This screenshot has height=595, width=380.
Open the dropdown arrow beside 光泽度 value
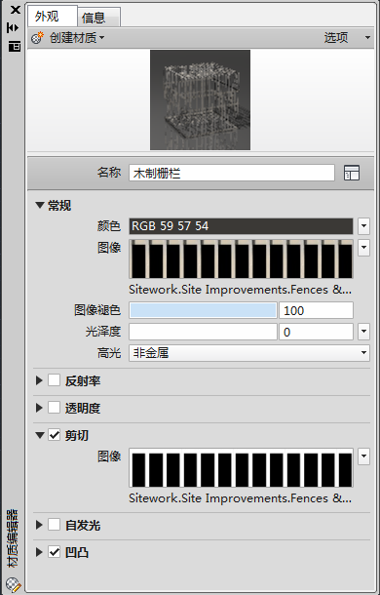pyautogui.click(x=363, y=332)
